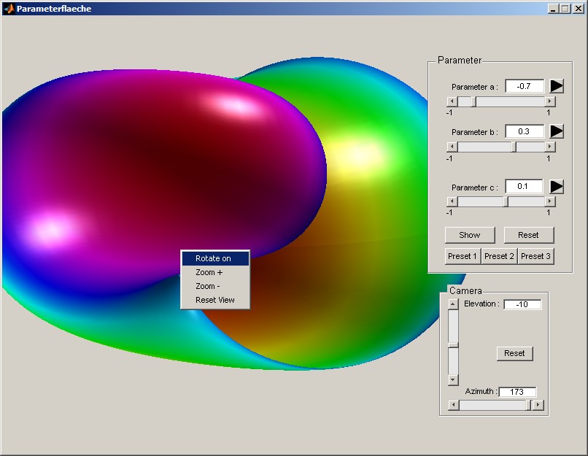Click left arrow of Parameter a slider
Image resolution: width=588 pixels, height=456 pixels.
point(452,101)
